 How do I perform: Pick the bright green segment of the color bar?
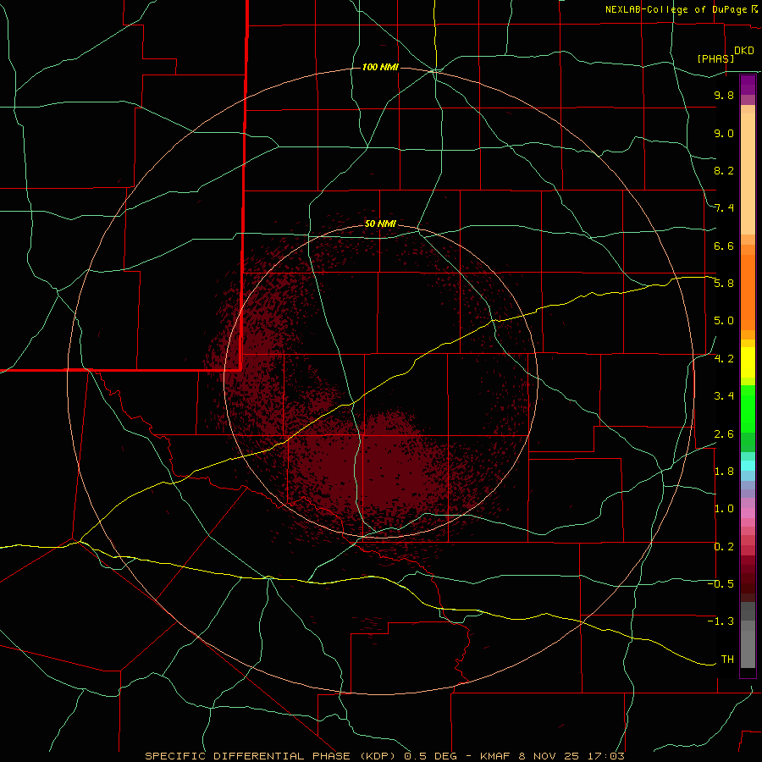(x=748, y=409)
